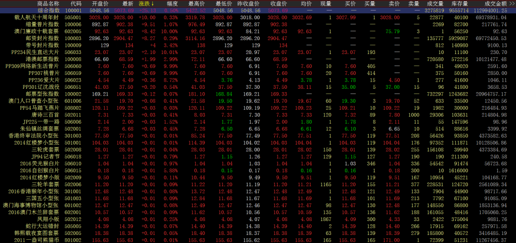Select the 三国五小型张 row
516x243 pixels.
click(x=258, y=198)
